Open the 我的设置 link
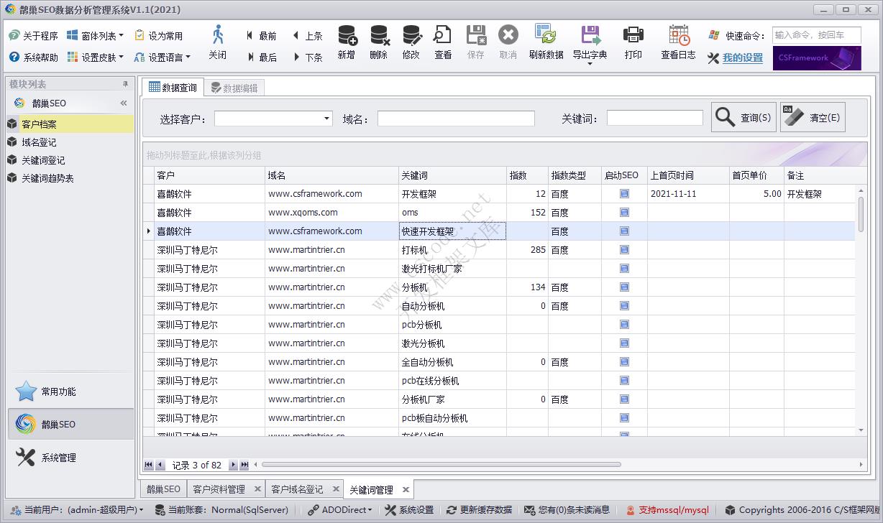Viewport: 883px width, 523px height. click(x=743, y=58)
